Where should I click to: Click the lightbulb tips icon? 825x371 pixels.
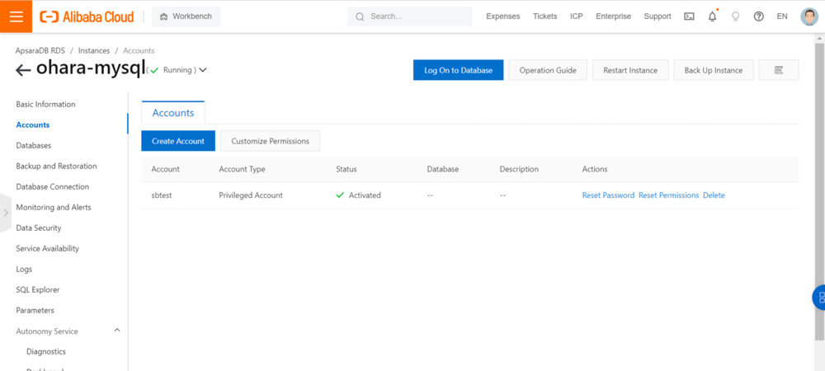coord(735,16)
